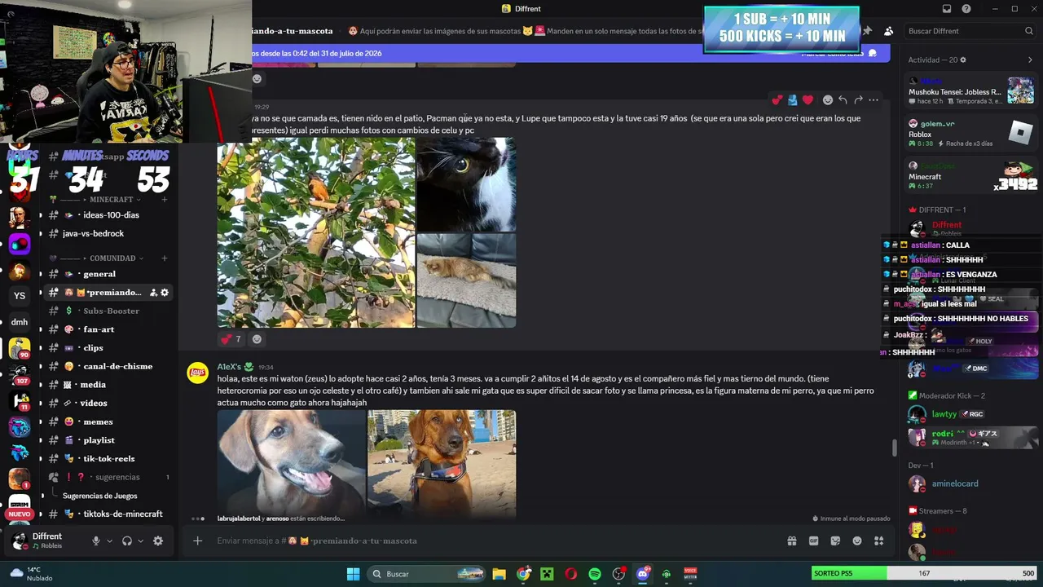This screenshot has height=587, width=1043.
Task: Open the add reaction emoji picker
Action: (x=828, y=100)
